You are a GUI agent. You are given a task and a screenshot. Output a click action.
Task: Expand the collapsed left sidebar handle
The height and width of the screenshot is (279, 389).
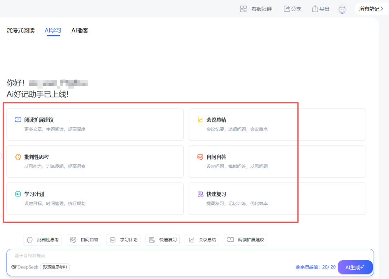(x=1, y=156)
